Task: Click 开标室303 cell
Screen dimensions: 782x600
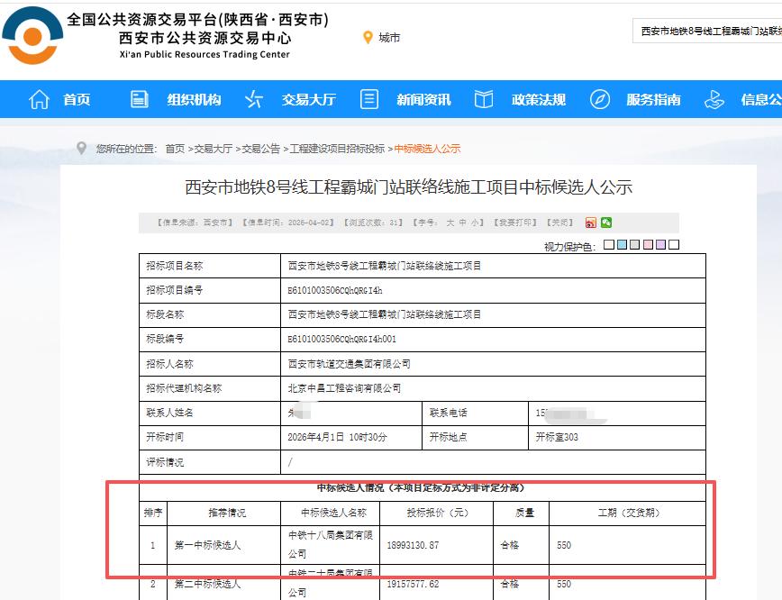Action: point(617,438)
